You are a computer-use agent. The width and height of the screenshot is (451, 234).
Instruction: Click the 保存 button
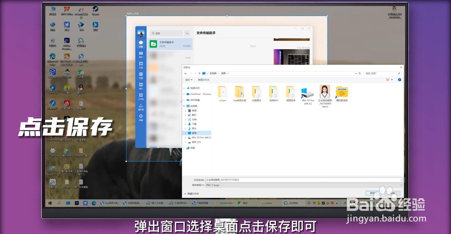pyautogui.click(x=373, y=193)
